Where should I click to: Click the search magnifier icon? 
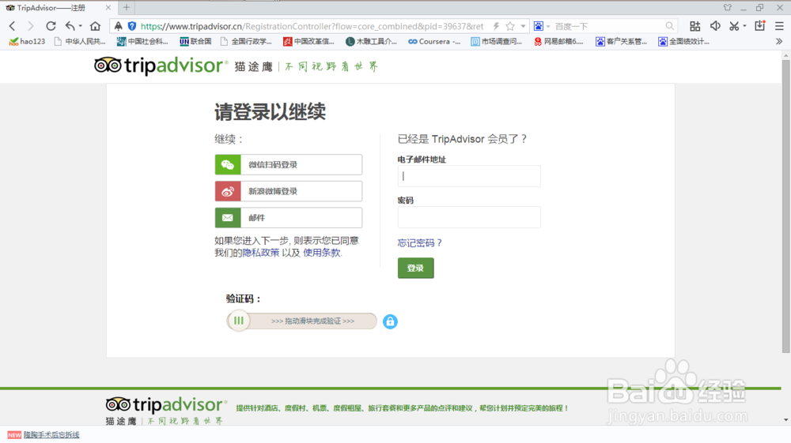669,26
